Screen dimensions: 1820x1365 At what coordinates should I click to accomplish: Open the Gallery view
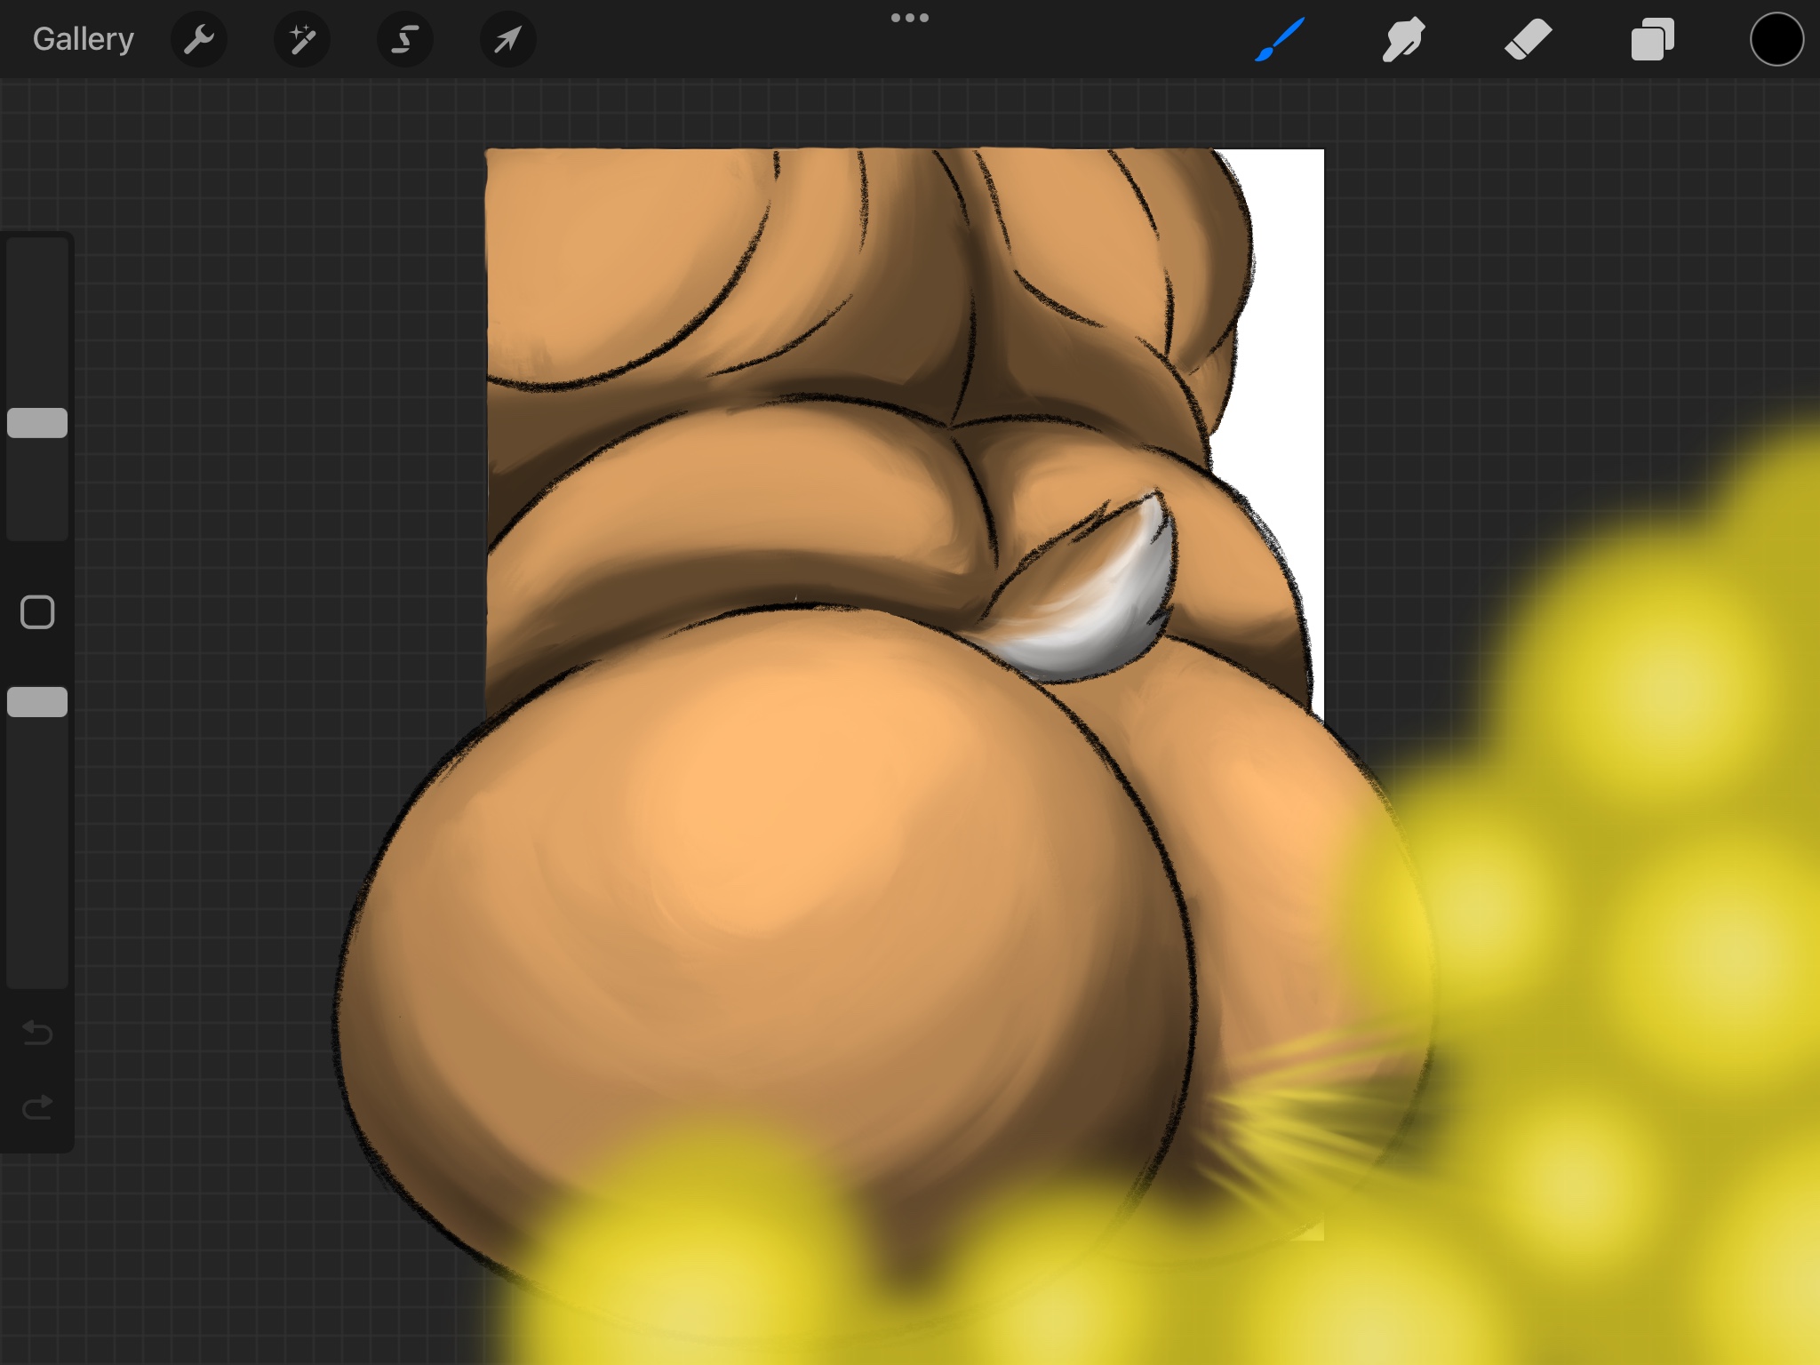(83, 39)
